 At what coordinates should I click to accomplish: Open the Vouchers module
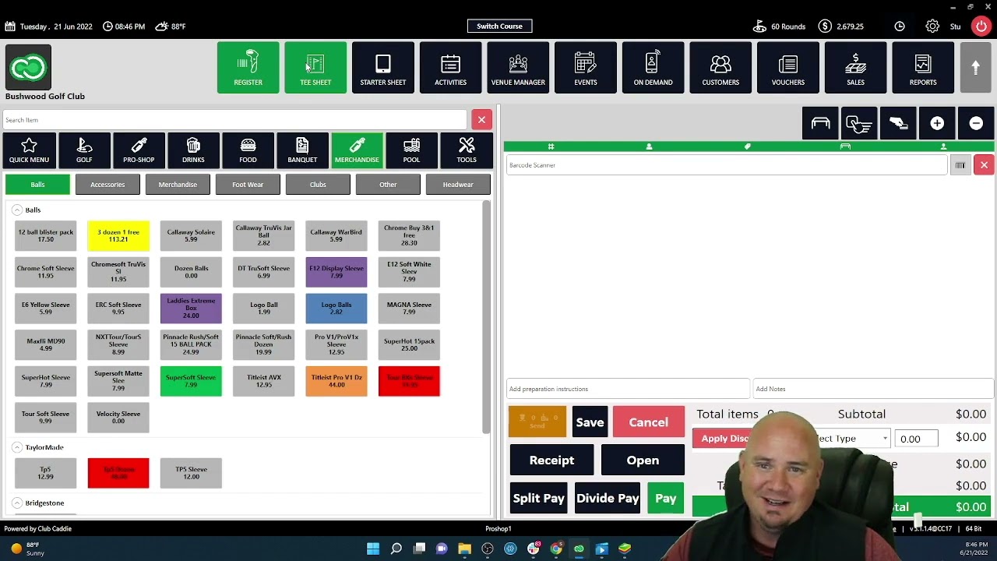click(787, 68)
